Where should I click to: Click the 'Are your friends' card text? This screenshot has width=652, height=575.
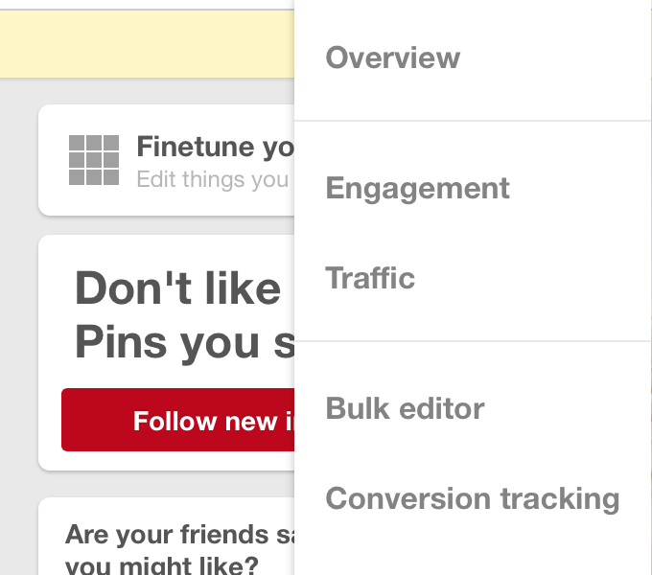coord(179,535)
